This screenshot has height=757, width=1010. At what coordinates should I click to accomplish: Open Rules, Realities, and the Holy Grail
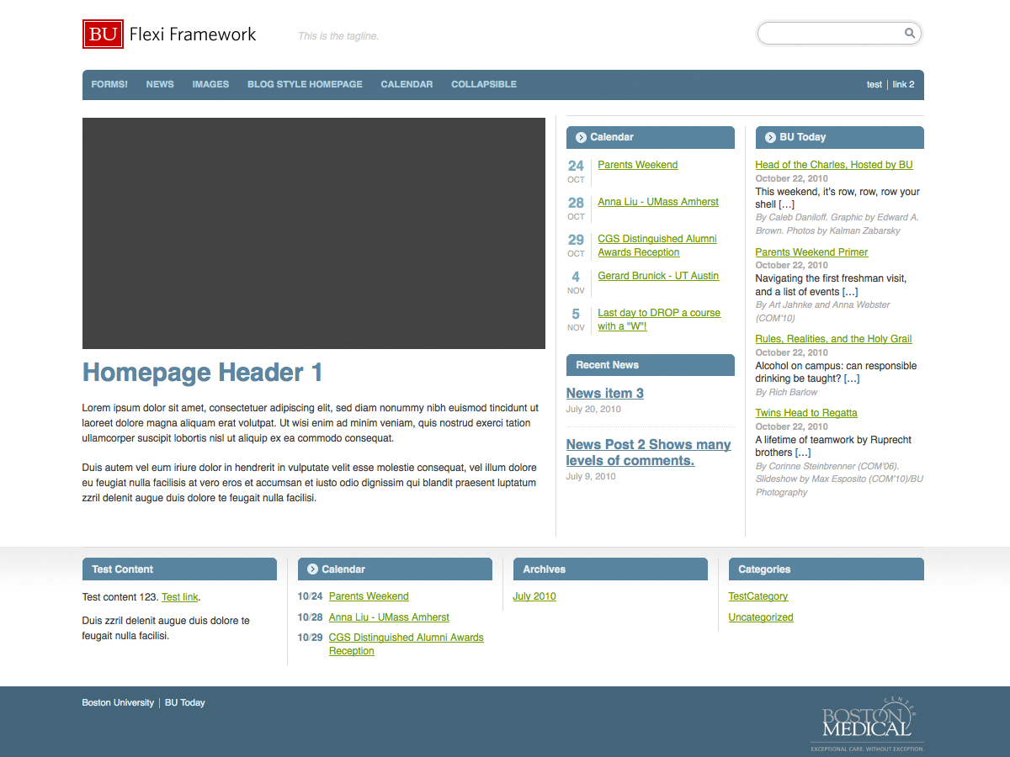coord(833,339)
